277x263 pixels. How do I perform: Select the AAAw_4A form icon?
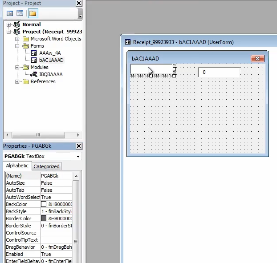pos(34,53)
